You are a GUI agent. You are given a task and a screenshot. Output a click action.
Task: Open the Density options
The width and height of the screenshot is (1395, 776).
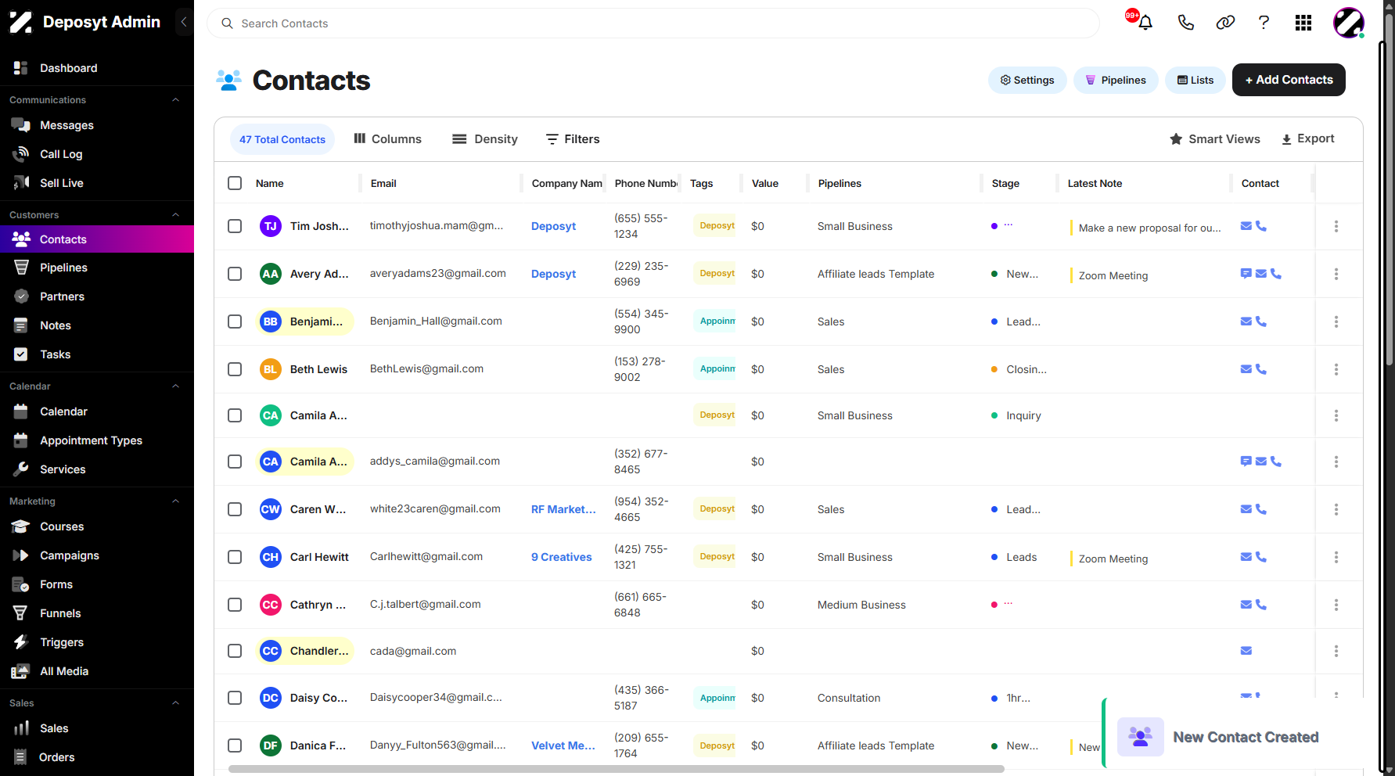click(485, 139)
